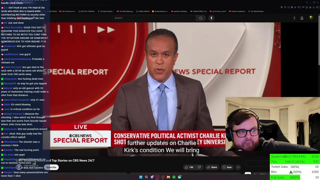Open the browser downloads icon
The height and width of the screenshot is (180, 320).
[x=313, y=7]
